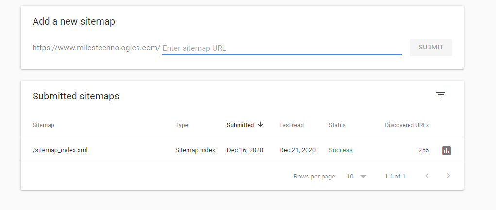Focus the Enter sitemap URL field

pyautogui.click(x=282, y=48)
